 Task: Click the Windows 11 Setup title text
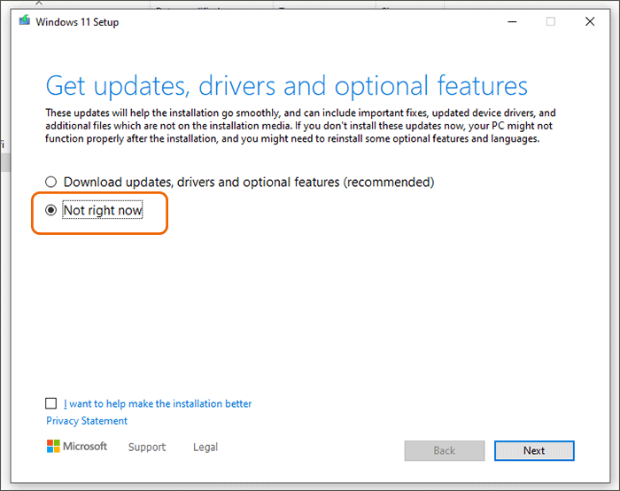point(77,22)
